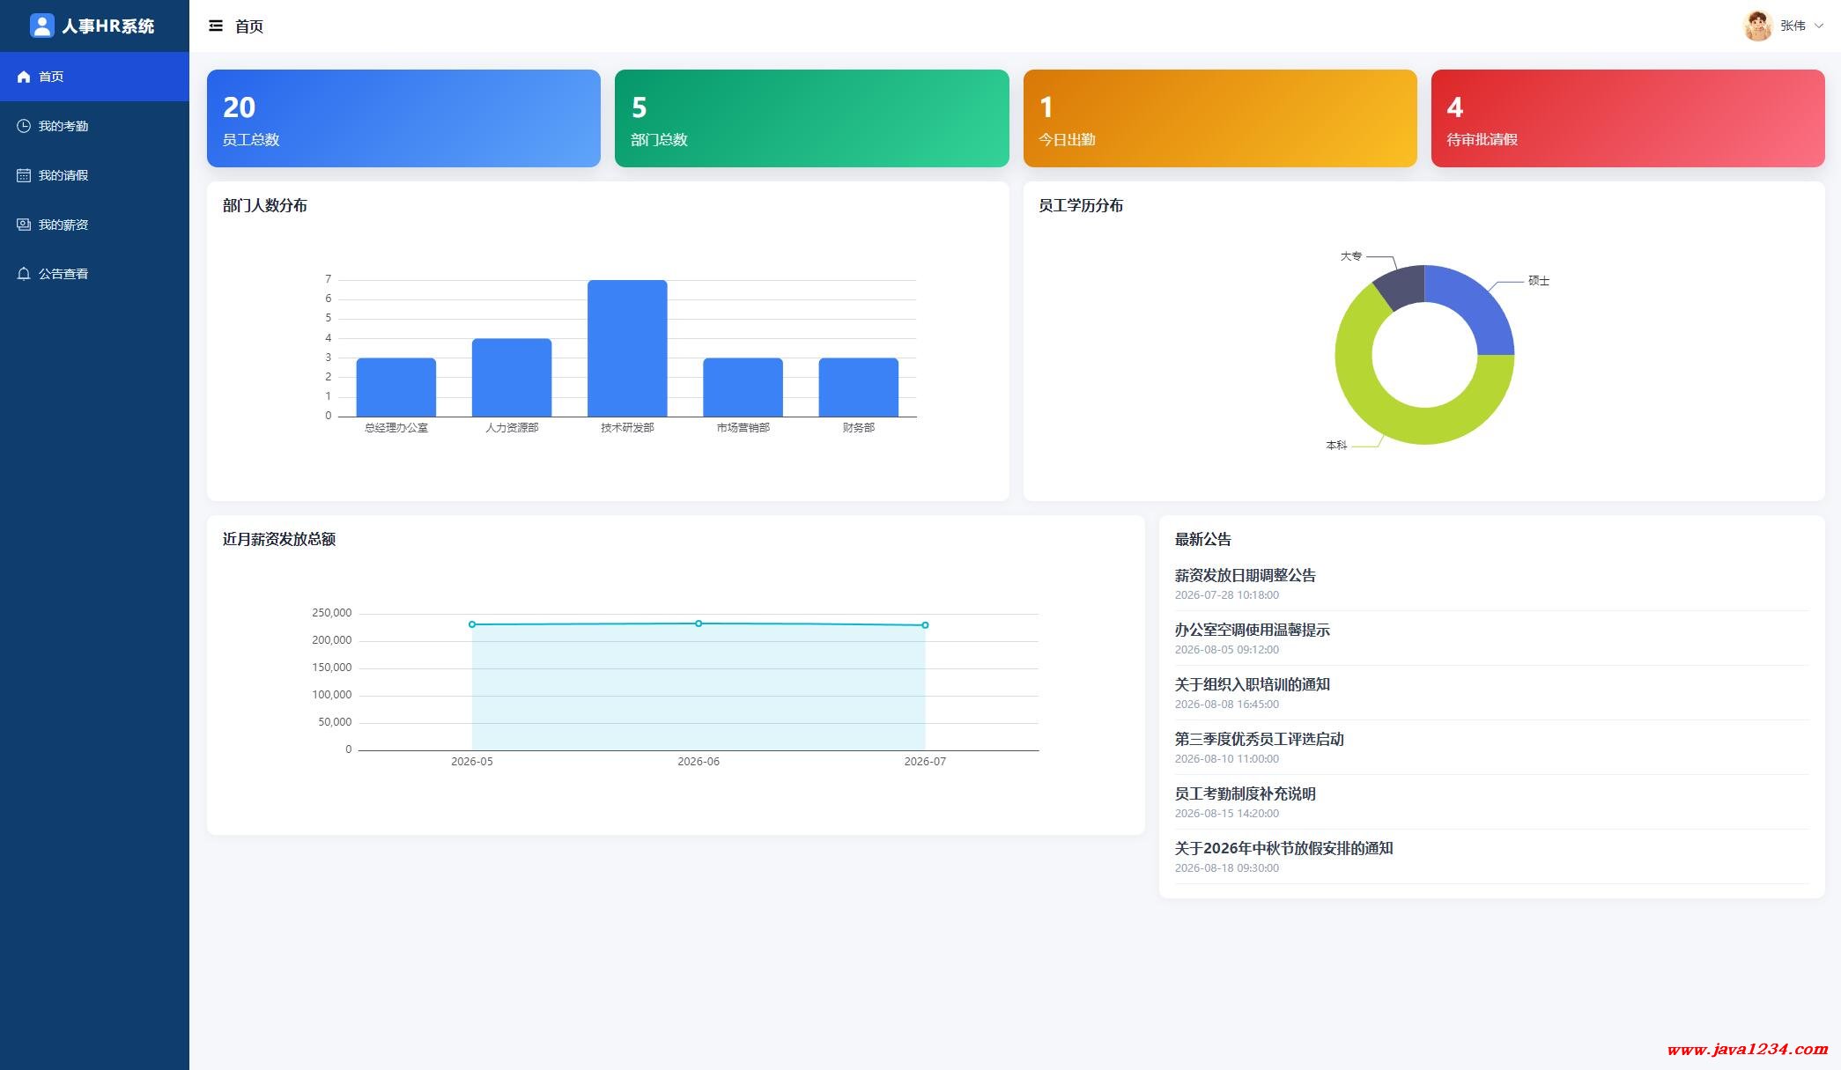Click the 张伟 username text
The height and width of the screenshot is (1070, 1841).
tap(1793, 26)
